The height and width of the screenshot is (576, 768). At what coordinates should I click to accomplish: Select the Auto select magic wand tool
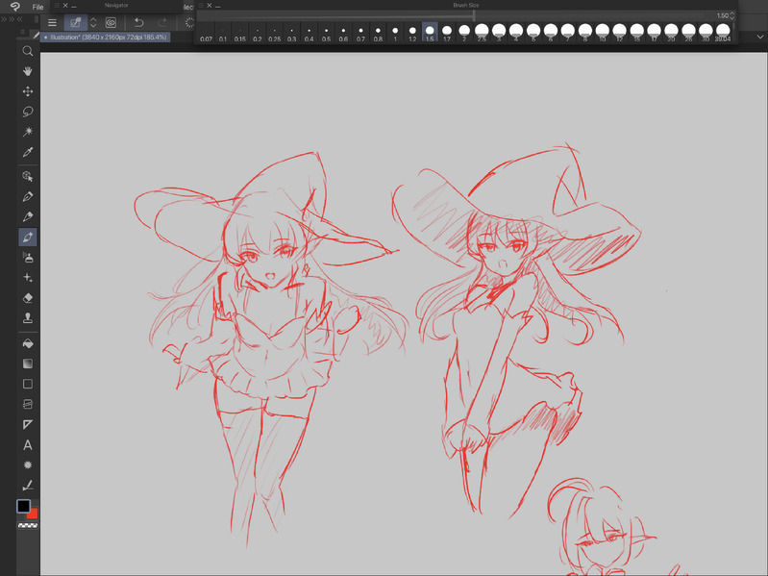28,132
